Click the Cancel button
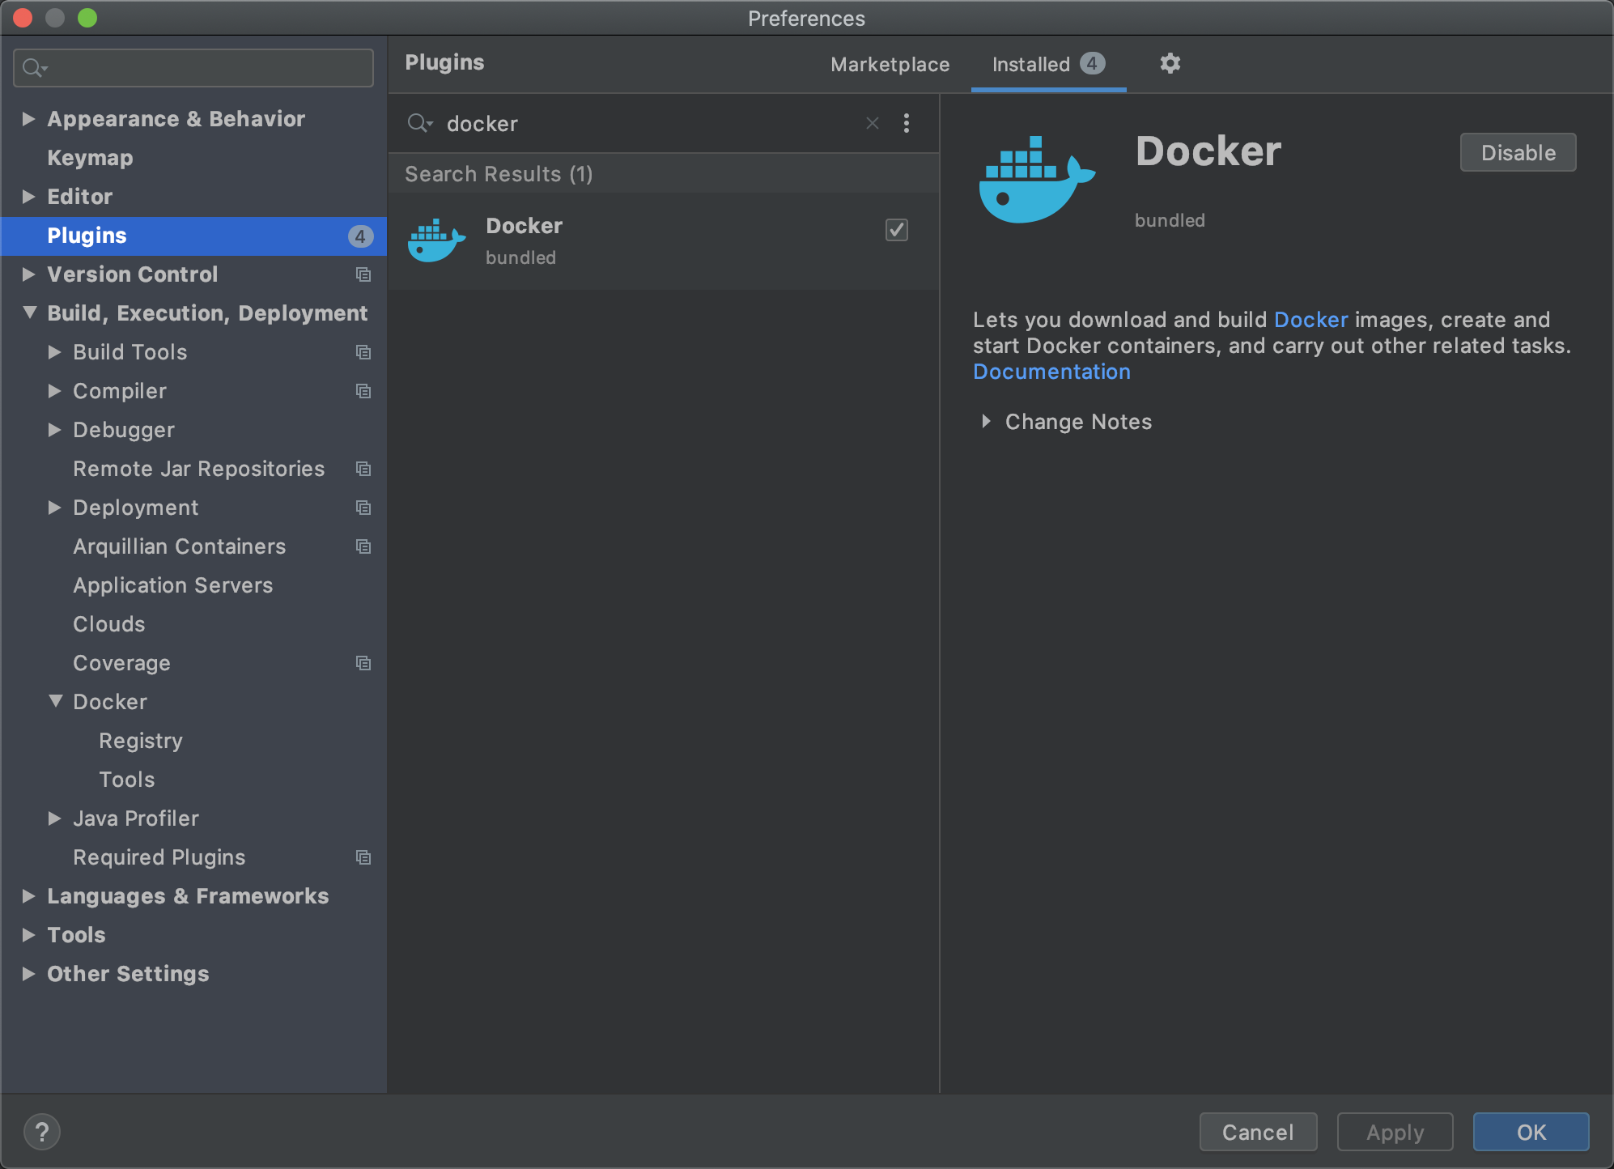The image size is (1614, 1169). click(1258, 1132)
